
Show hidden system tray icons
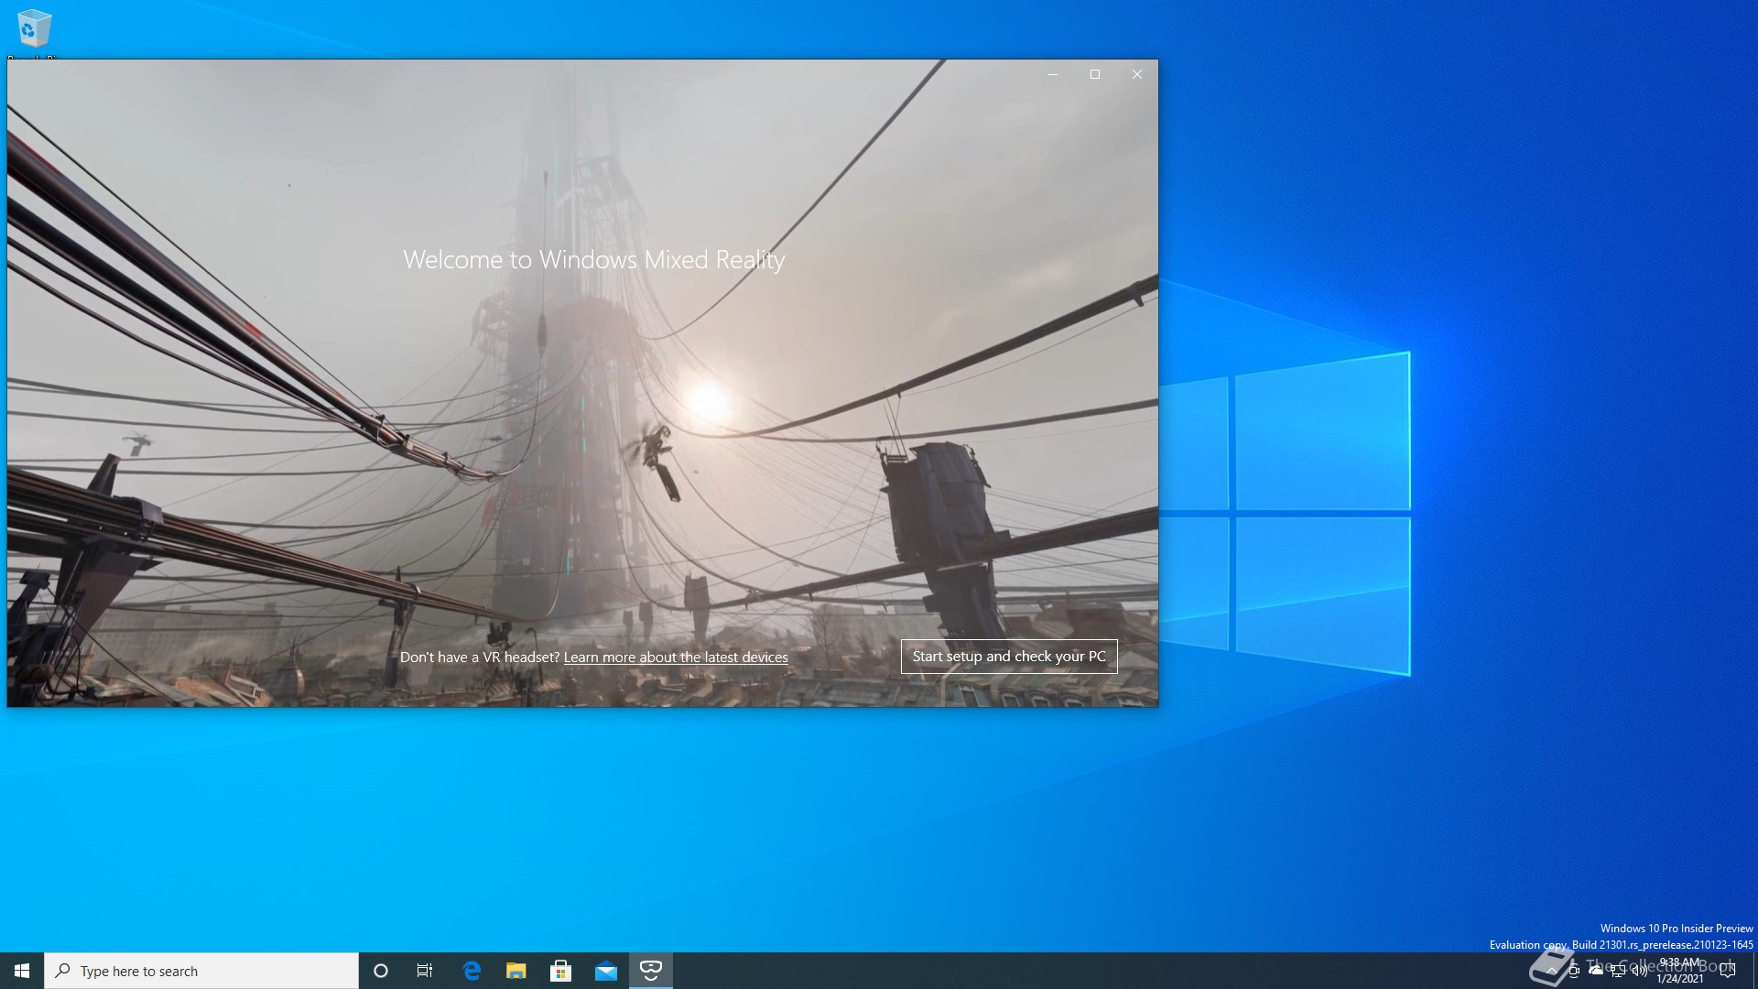click(x=1552, y=971)
